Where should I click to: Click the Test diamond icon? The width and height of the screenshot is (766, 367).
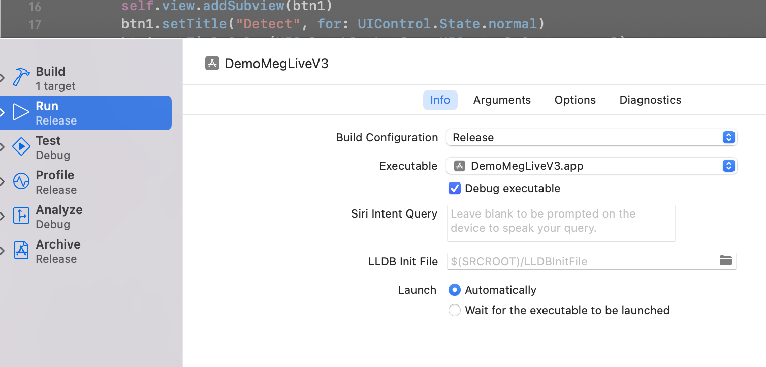pyautogui.click(x=21, y=147)
